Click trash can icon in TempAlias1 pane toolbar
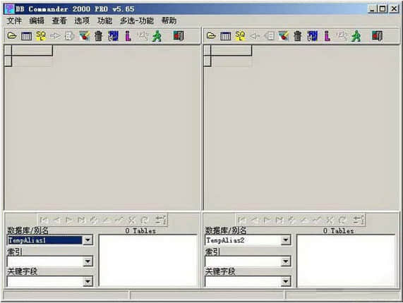Screen dimensions: 403x303 point(98,36)
